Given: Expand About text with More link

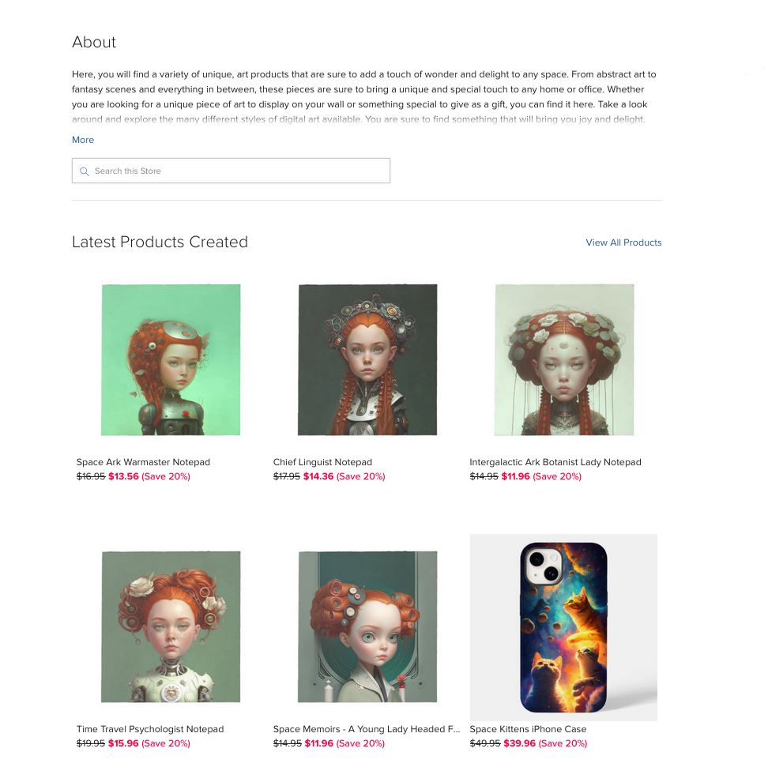Looking at the screenshot, I should tap(83, 140).
